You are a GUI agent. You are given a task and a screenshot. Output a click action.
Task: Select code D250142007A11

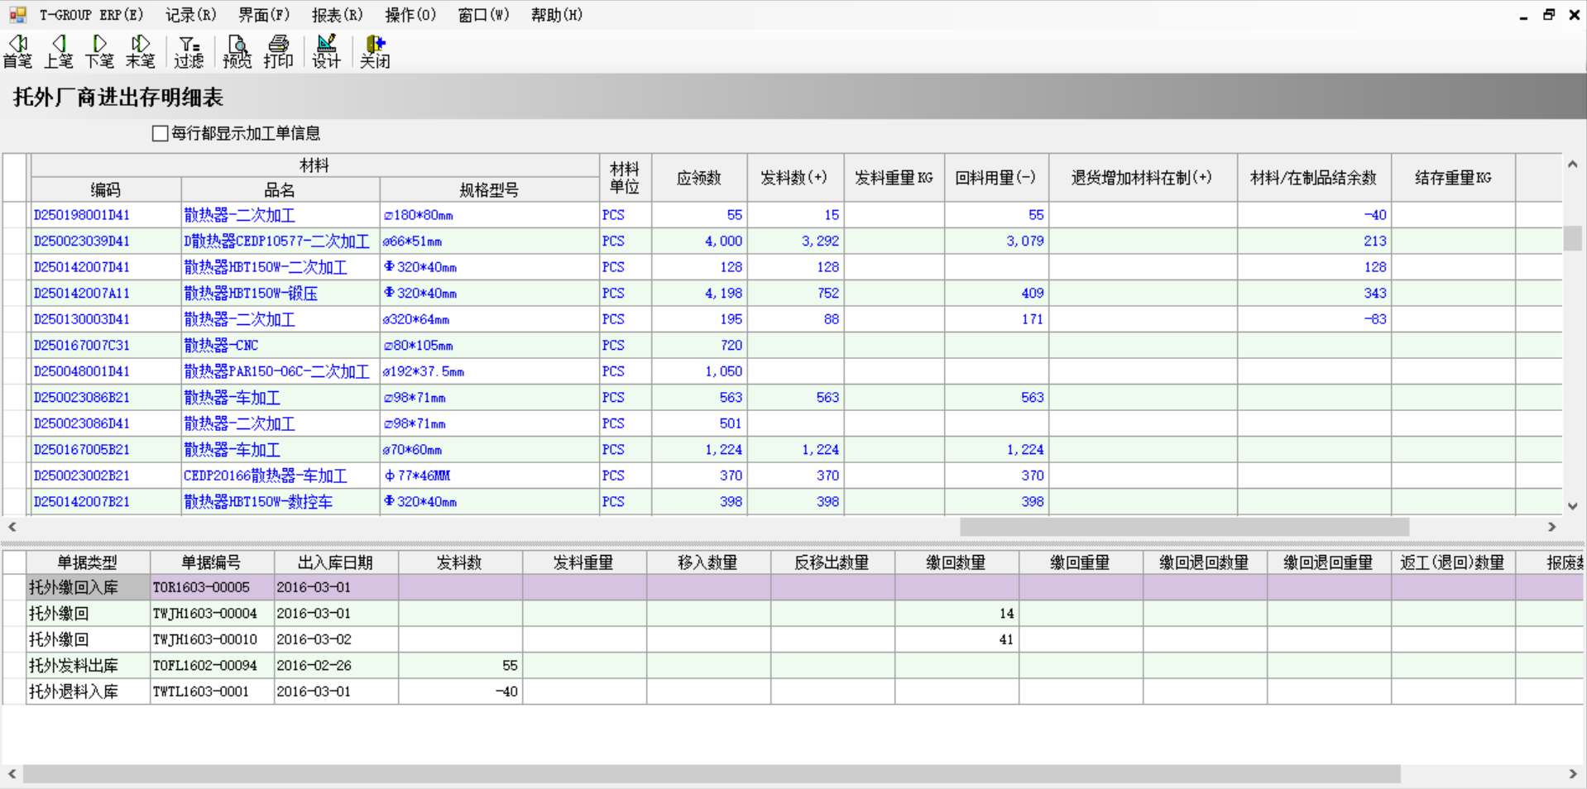[82, 293]
